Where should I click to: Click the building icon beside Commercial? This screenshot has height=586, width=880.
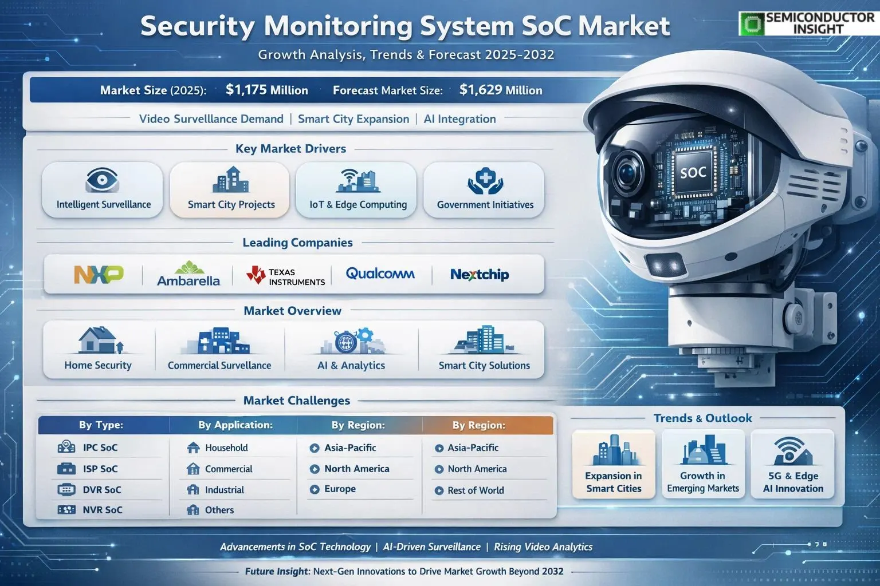tap(193, 469)
